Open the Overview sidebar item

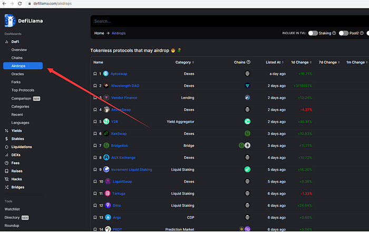(19, 50)
